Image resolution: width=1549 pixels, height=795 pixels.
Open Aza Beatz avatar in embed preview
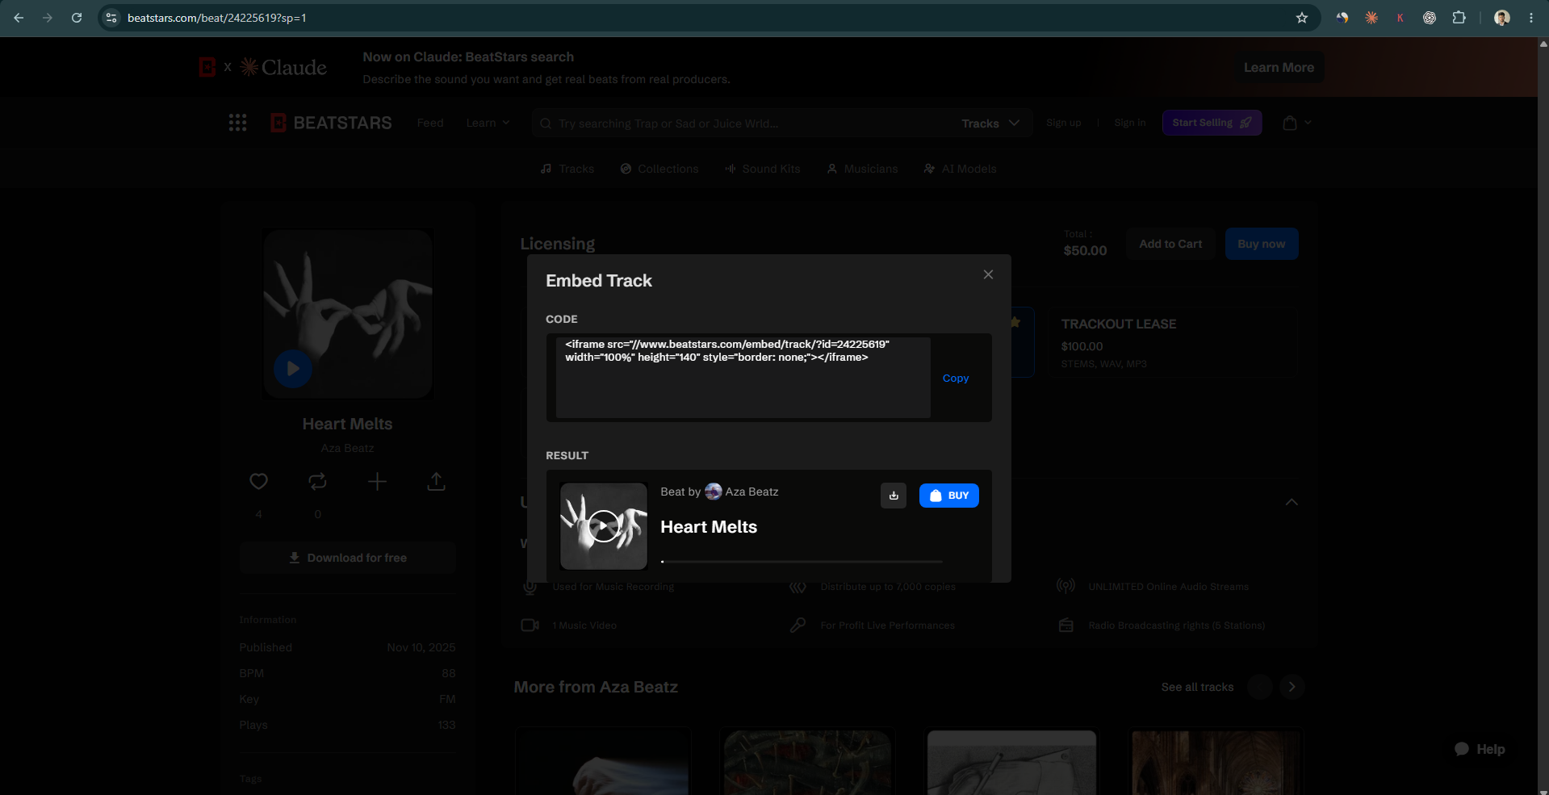pyautogui.click(x=714, y=492)
